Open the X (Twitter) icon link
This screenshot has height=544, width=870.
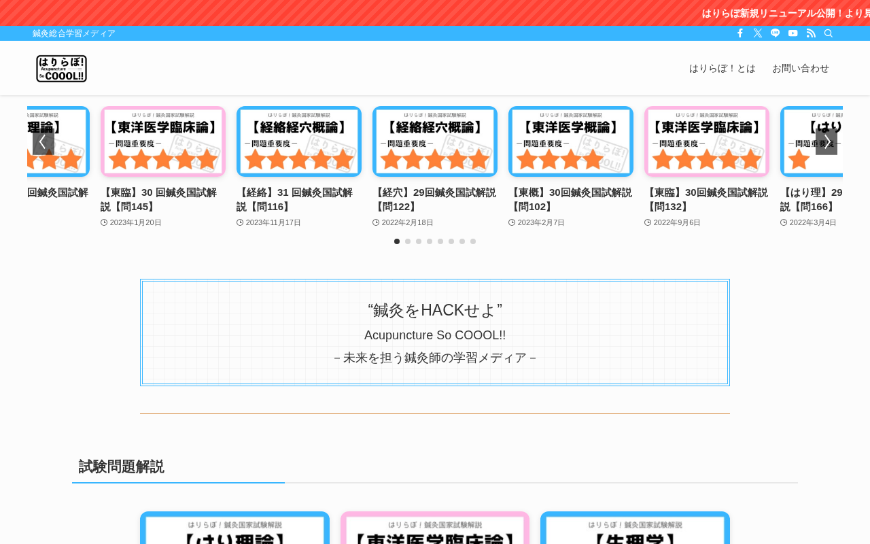click(x=758, y=33)
